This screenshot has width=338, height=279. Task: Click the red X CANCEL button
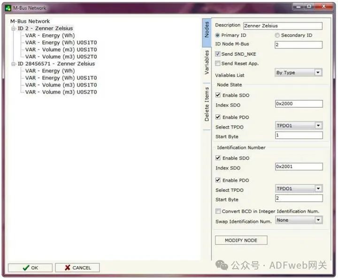tap(77, 268)
